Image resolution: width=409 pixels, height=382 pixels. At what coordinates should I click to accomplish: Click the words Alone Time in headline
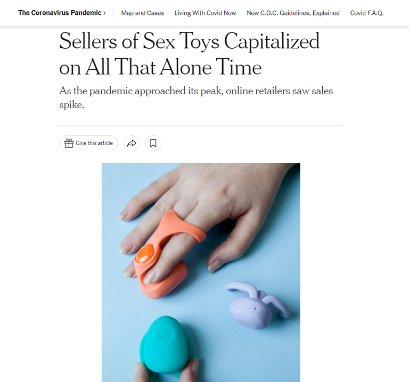211,67
